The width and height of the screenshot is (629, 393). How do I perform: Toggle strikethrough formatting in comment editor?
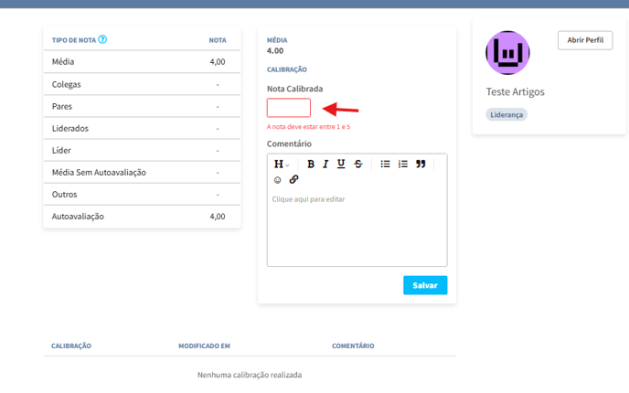click(358, 164)
